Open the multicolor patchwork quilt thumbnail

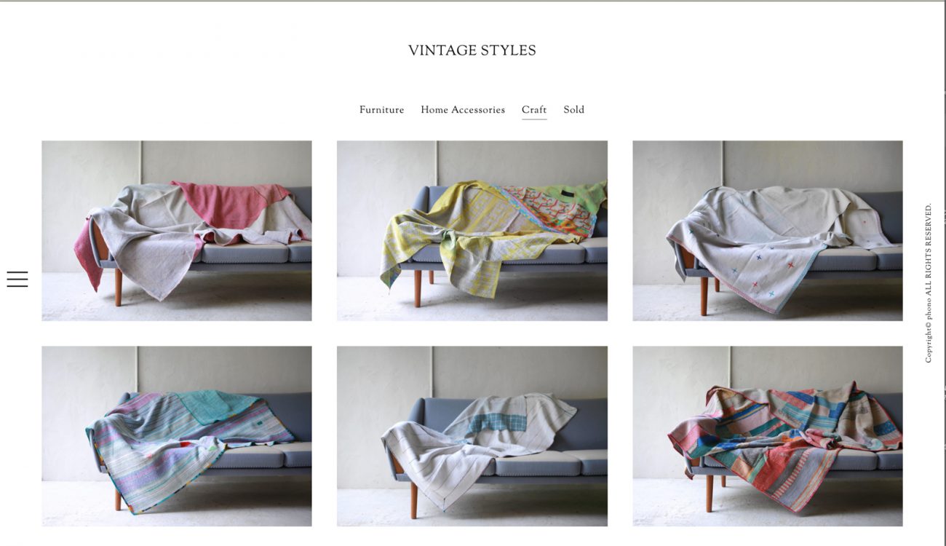click(768, 436)
